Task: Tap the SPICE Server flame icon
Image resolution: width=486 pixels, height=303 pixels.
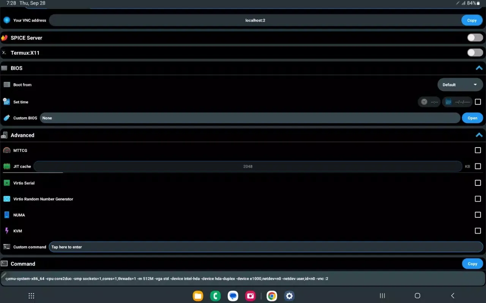Action: point(5,38)
